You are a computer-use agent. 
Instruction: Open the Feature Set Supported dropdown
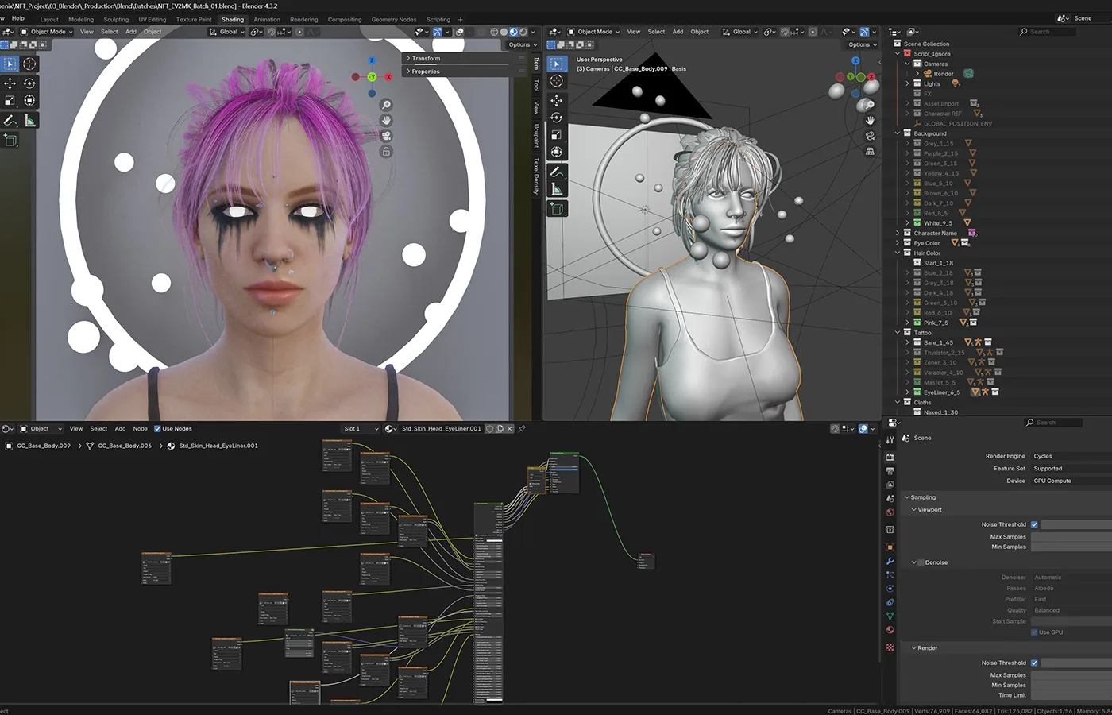pyautogui.click(x=1071, y=469)
